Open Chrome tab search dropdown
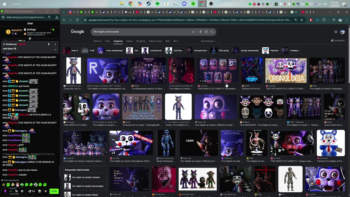 tap(64, 12)
